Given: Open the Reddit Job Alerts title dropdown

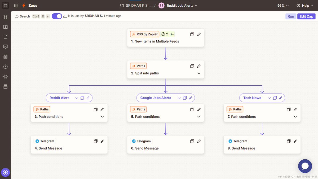Looking at the screenshot, I should click(x=182, y=6).
